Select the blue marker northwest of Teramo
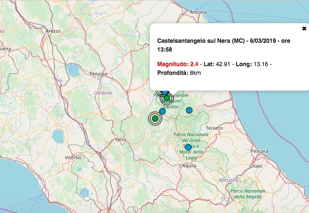The width and height of the screenshot is (309, 213). (x=189, y=110)
